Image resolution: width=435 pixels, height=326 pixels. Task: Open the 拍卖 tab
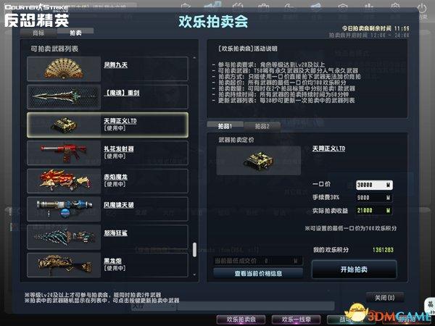(x=75, y=33)
